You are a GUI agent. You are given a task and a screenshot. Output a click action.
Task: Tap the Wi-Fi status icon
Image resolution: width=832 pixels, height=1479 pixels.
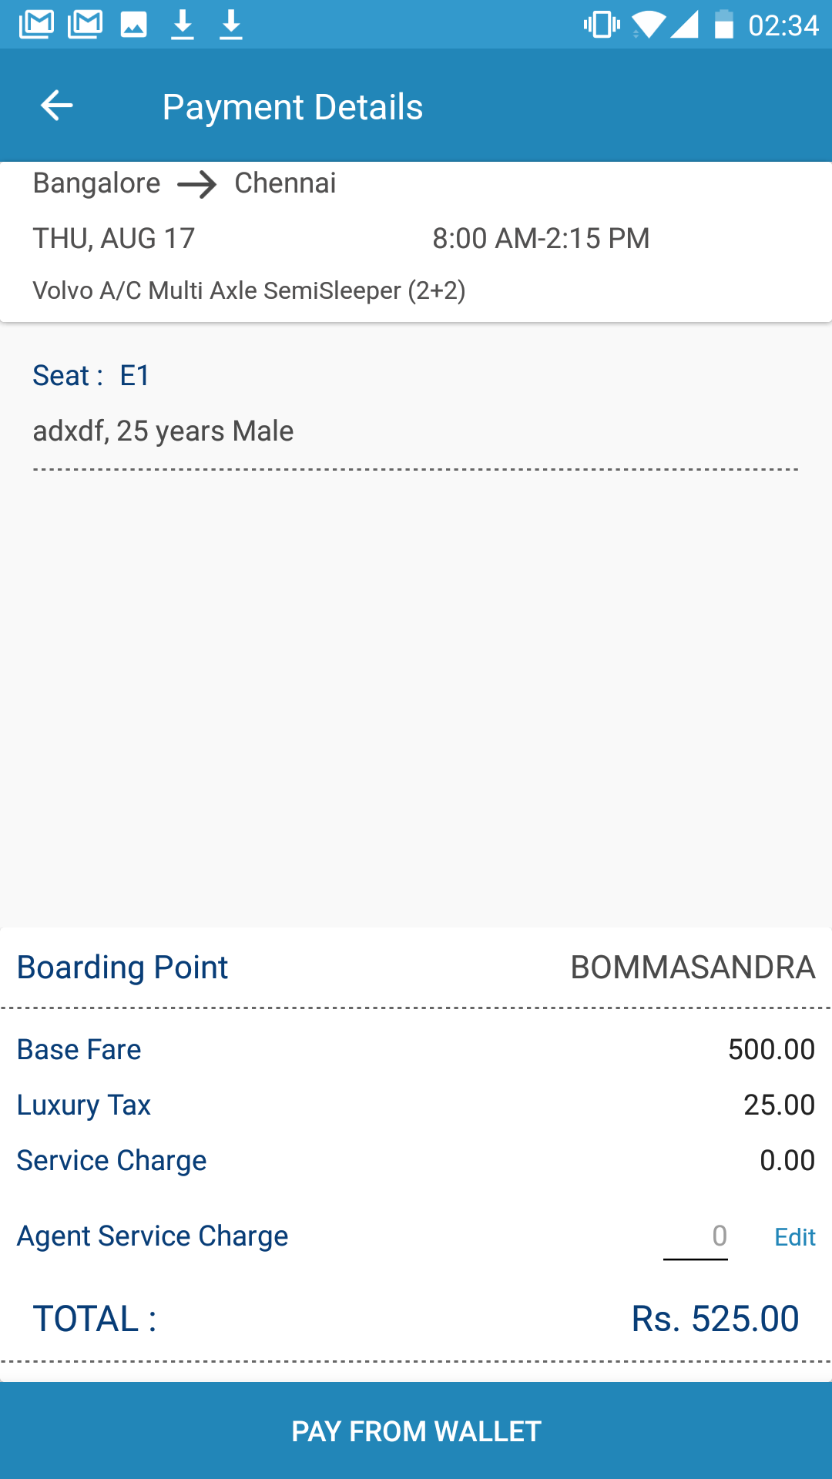(648, 25)
